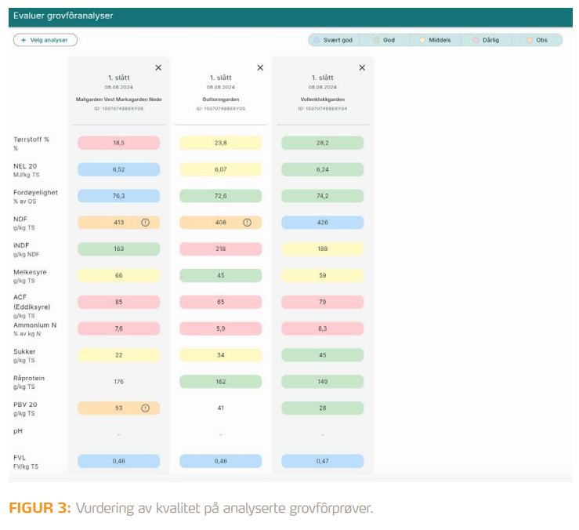This screenshot has height=530, width=579.
Task: Click the Råprotein row label
Action: [x=29, y=378]
